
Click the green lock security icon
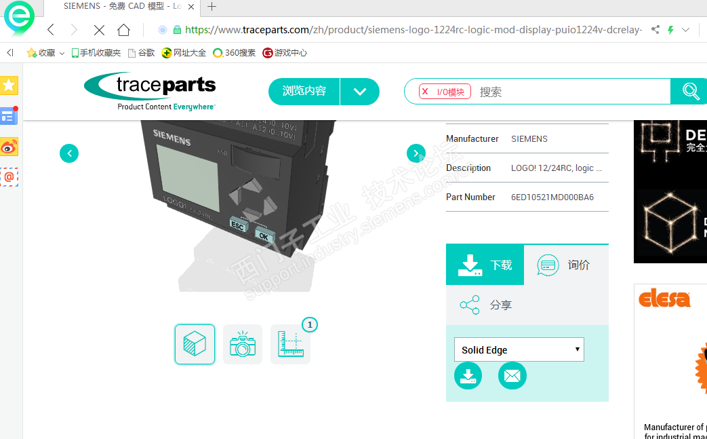(x=177, y=30)
